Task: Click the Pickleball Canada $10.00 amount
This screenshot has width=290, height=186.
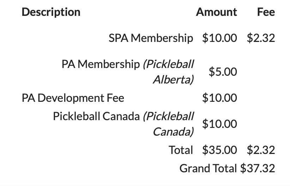Action: (219, 124)
